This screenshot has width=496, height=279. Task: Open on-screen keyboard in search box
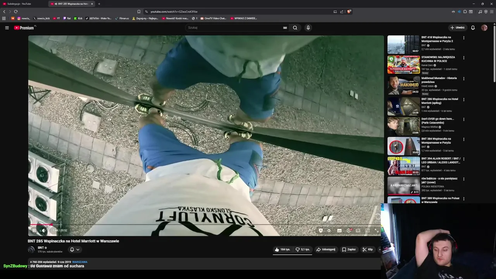click(285, 28)
